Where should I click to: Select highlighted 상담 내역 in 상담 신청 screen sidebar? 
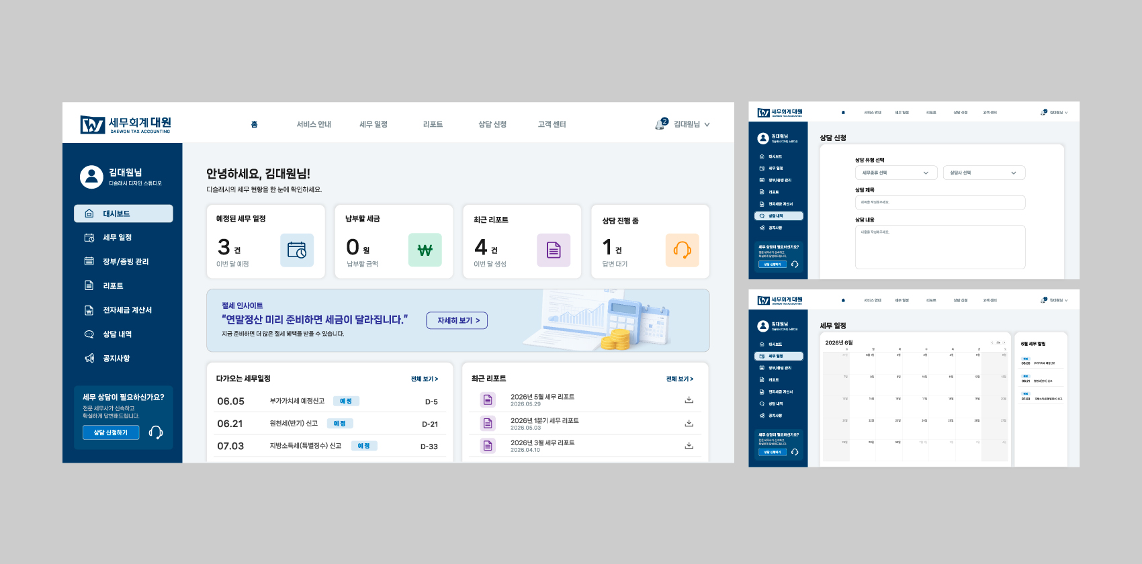pos(779,216)
